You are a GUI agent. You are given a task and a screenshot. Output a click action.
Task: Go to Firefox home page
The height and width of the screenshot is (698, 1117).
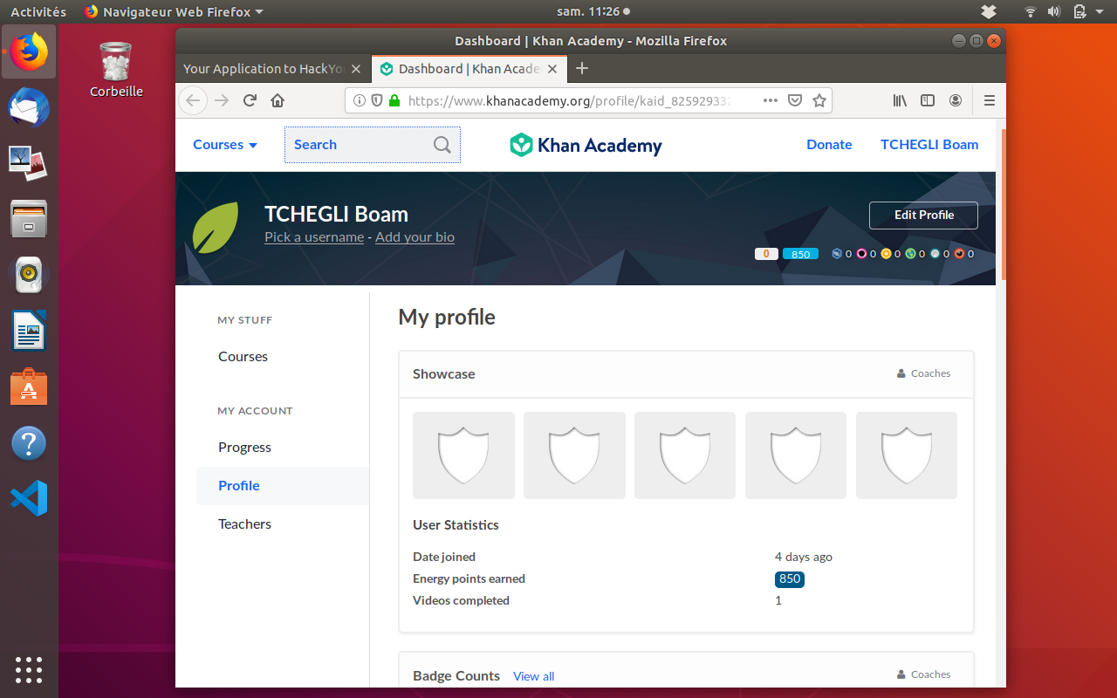pyautogui.click(x=278, y=100)
